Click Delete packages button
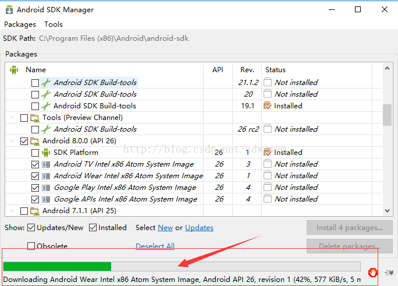Screen dimensions: 398x286 tap(350, 246)
